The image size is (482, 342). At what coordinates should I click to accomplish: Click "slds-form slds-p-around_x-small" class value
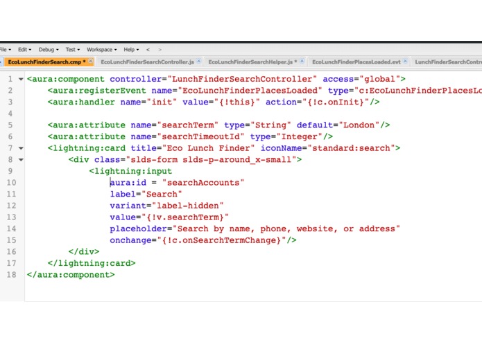211,159
